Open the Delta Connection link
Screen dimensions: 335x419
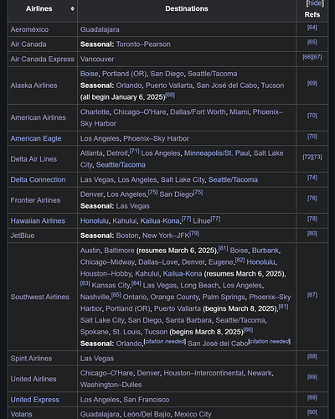(38, 179)
